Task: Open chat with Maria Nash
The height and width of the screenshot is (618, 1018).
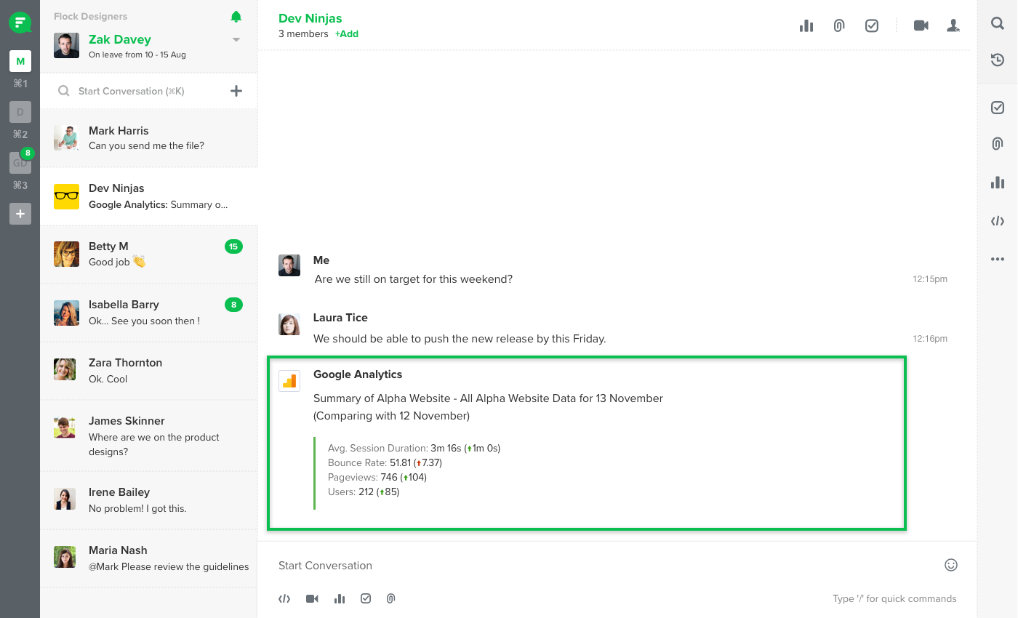Action: click(x=148, y=558)
